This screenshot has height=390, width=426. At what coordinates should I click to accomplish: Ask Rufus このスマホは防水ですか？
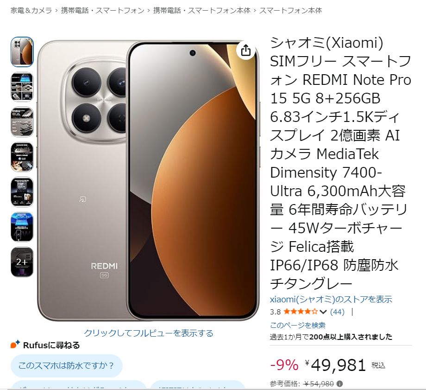tap(67, 365)
